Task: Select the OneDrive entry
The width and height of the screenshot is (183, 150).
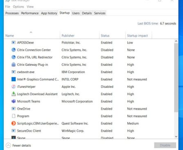Action: [24, 109]
